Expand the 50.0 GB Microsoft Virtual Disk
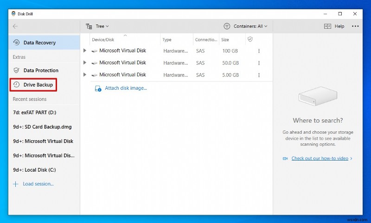371x223 pixels. [85, 62]
